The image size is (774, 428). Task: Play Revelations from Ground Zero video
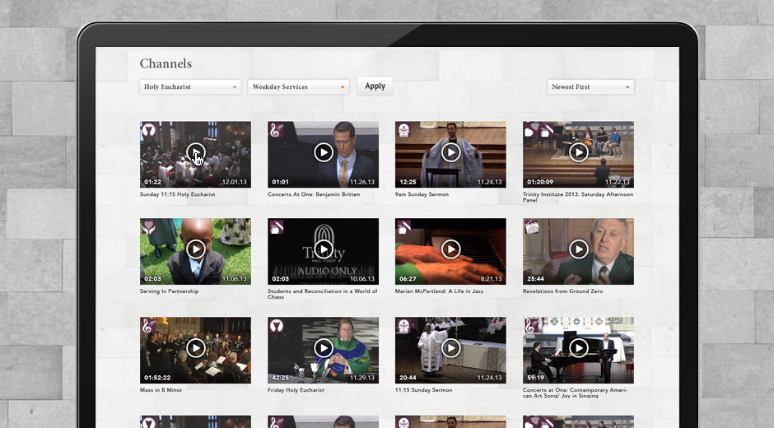click(579, 249)
